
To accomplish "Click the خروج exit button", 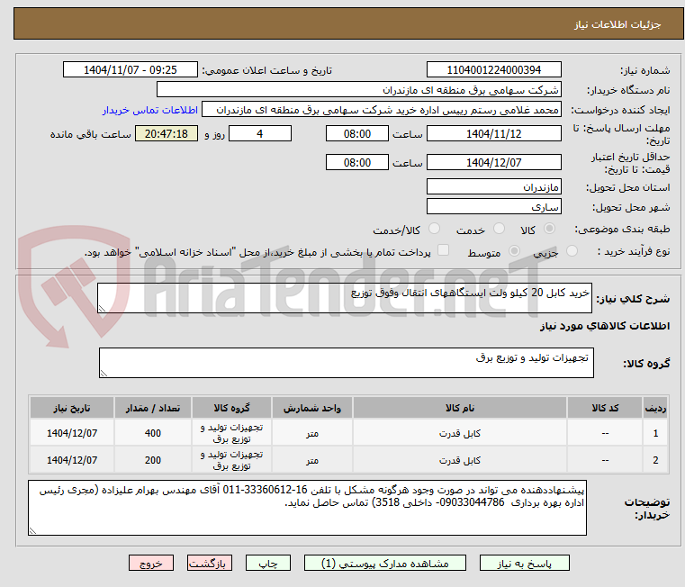I will (150, 563).
